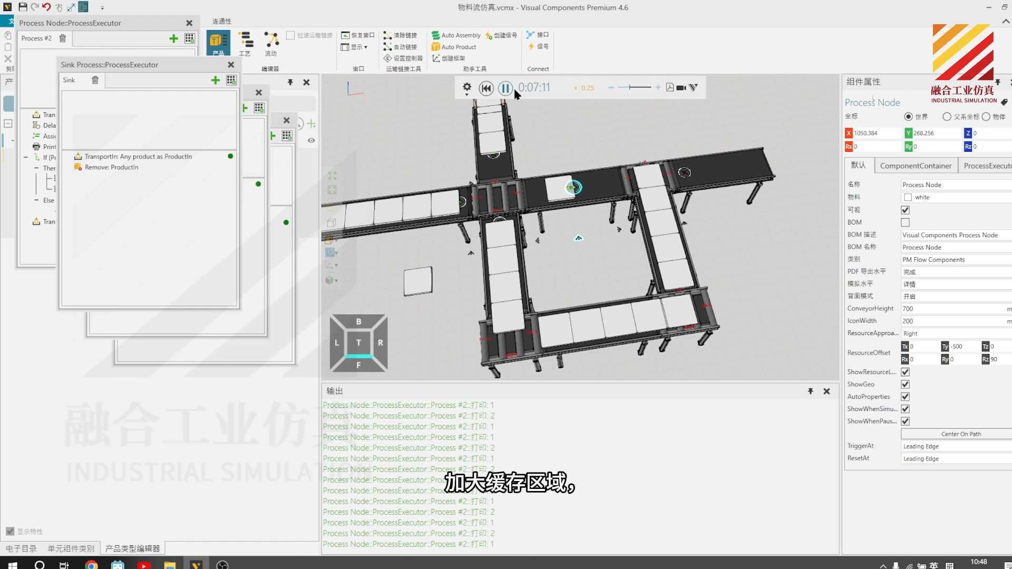Collapse the Else branch
The image size is (1012, 569).
point(36,200)
